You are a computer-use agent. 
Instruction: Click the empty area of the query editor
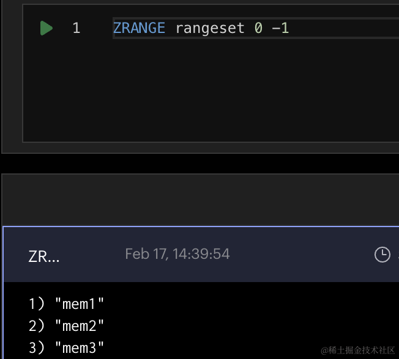coord(211,92)
